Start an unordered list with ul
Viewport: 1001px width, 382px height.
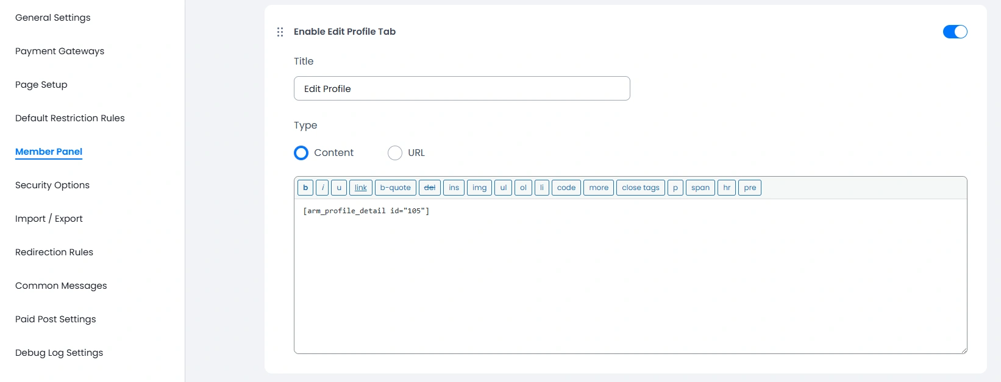tap(503, 188)
